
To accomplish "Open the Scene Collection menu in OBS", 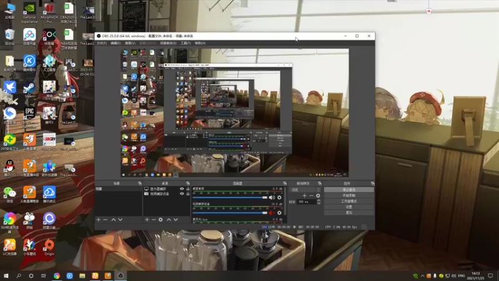I will click(168, 43).
